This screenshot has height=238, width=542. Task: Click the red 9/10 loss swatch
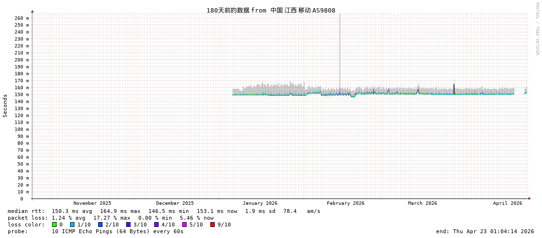coord(212,225)
